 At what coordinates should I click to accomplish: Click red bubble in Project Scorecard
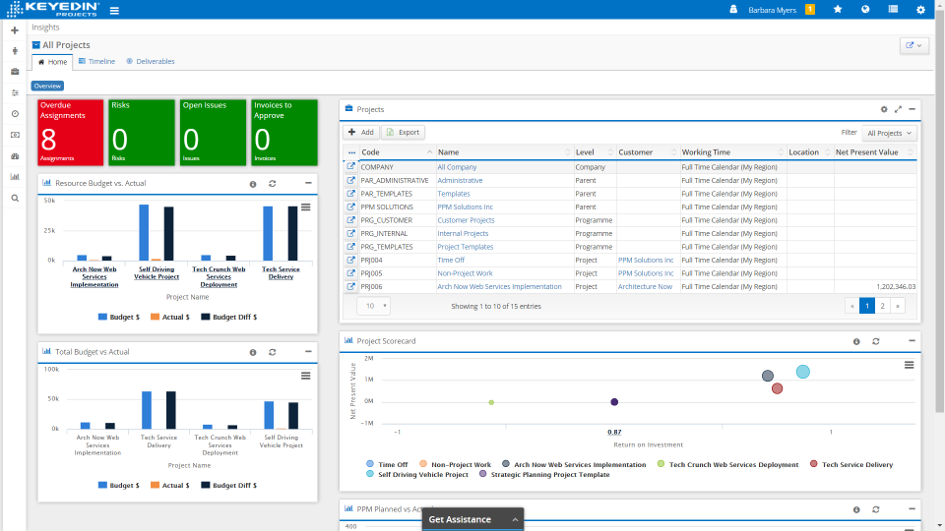[777, 389]
